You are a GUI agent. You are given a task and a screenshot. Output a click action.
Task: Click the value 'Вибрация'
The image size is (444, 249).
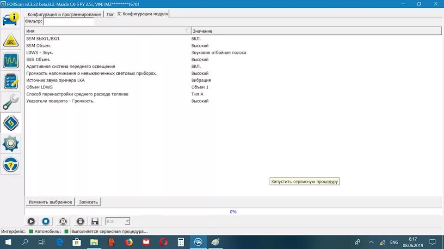201,80
